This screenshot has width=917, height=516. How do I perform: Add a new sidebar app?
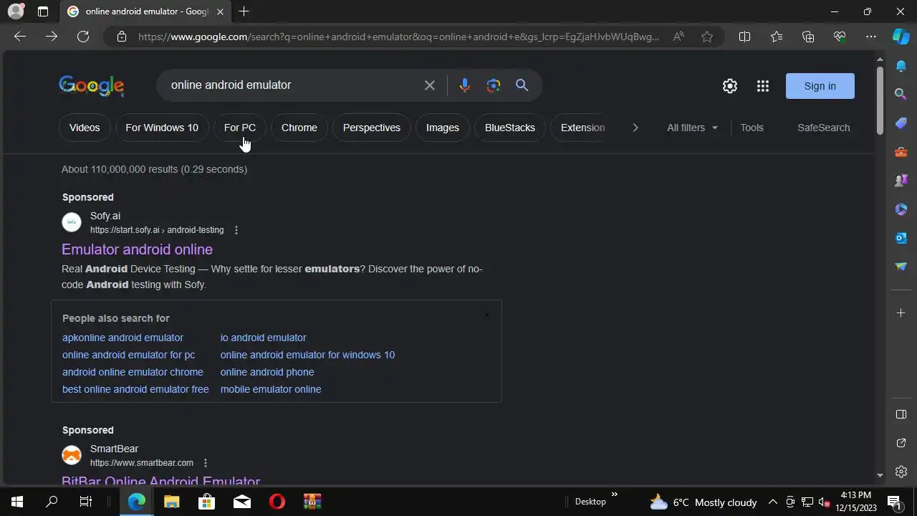(901, 312)
